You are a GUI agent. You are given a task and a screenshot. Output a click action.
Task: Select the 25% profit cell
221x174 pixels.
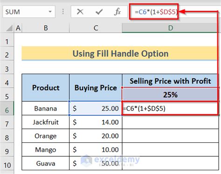point(171,95)
